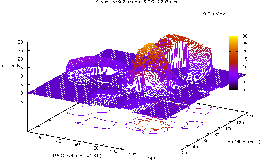Click Dec Offset axis tick 100
Screen dimensions: 260x160
(229, 129)
